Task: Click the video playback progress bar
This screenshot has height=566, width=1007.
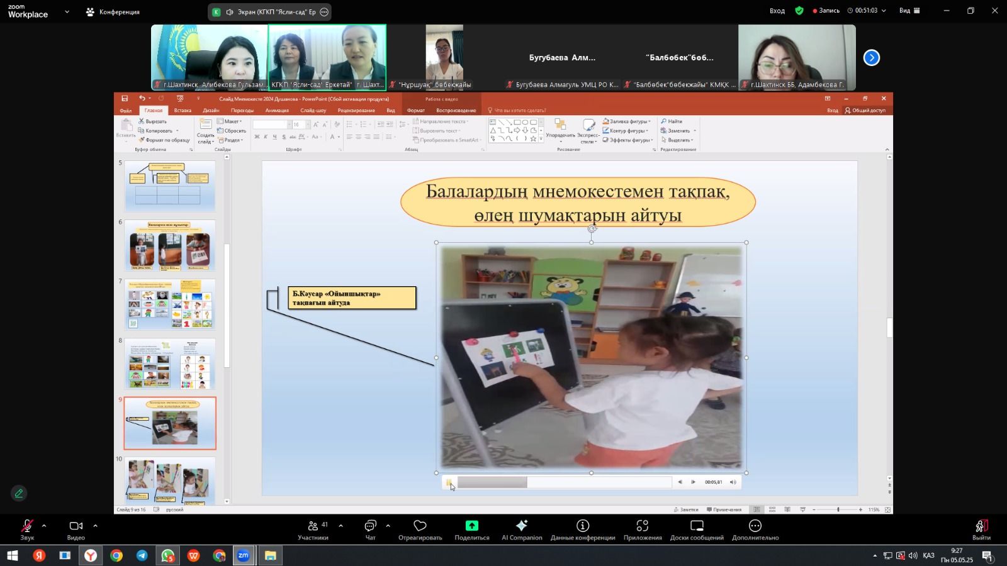Action: point(564,482)
